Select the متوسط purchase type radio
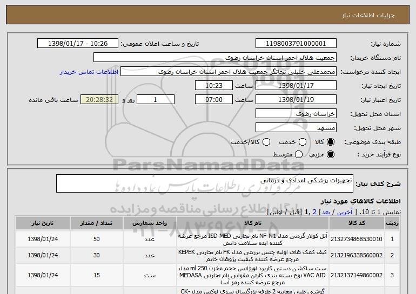This screenshot has height=294, width=416. (x=299, y=154)
